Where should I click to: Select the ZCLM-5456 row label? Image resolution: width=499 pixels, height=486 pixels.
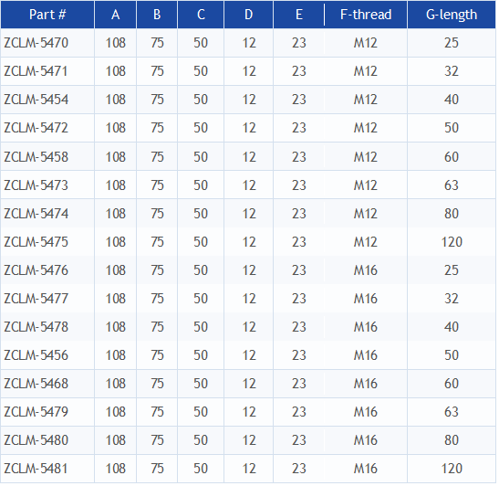pyautogui.click(x=36, y=355)
